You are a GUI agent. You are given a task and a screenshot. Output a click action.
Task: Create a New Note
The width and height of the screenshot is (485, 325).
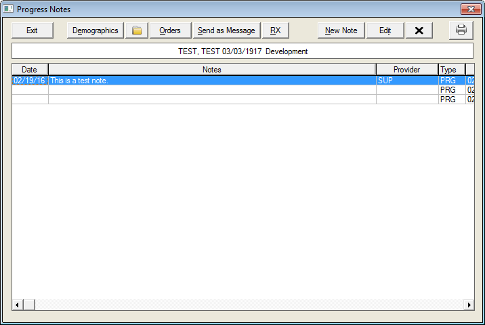pos(341,30)
